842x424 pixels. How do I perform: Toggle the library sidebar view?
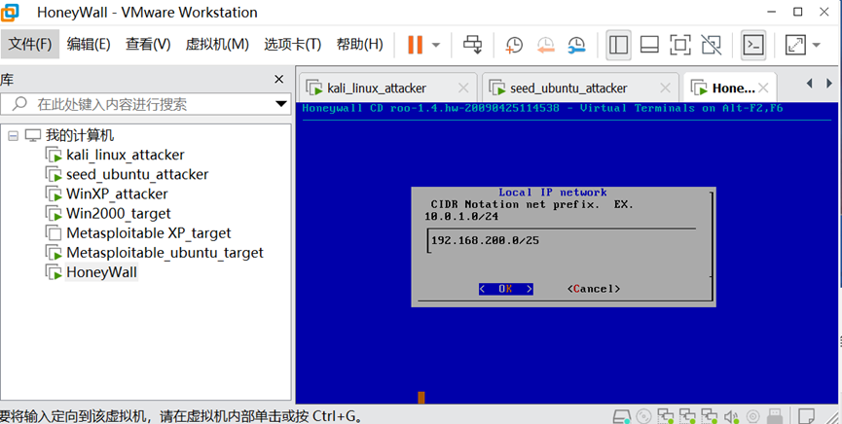coord(618,45)
